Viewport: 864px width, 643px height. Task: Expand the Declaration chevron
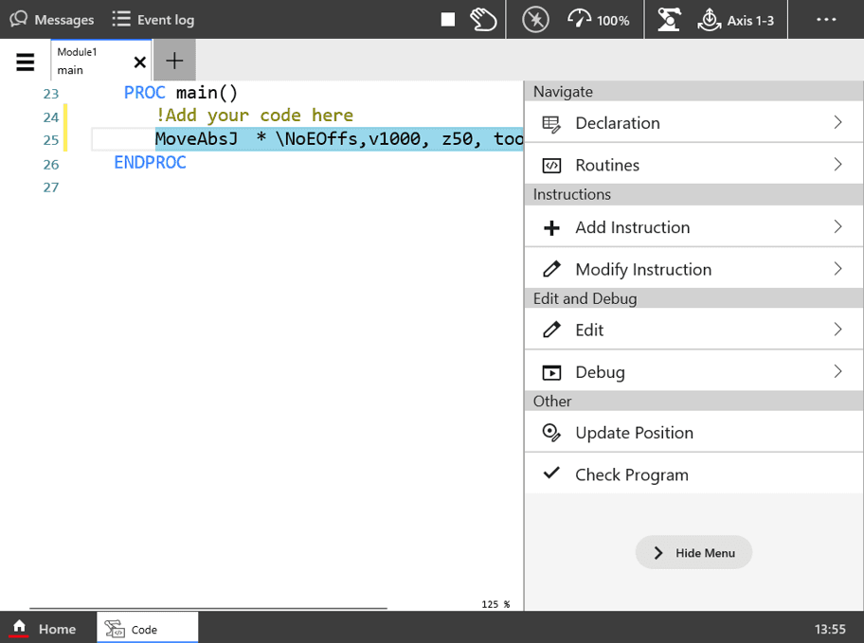[x=837, y=122]
